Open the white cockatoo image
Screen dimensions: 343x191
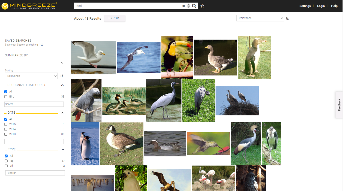pos(131,178)
